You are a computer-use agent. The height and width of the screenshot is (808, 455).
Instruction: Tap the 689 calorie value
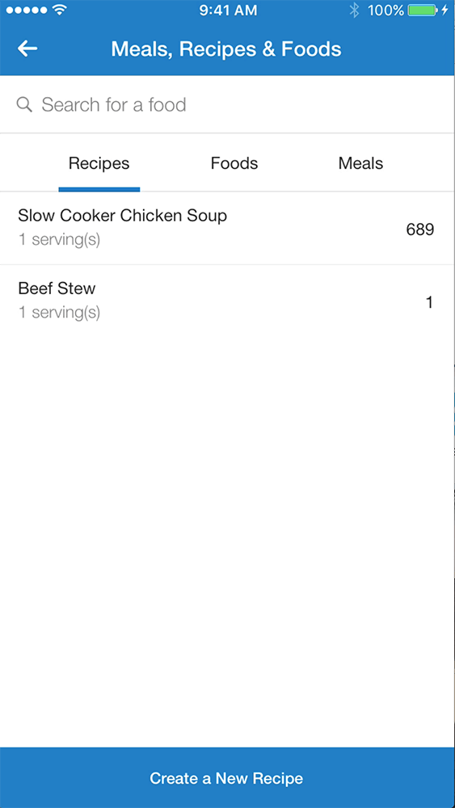click(x=420, y=229)
